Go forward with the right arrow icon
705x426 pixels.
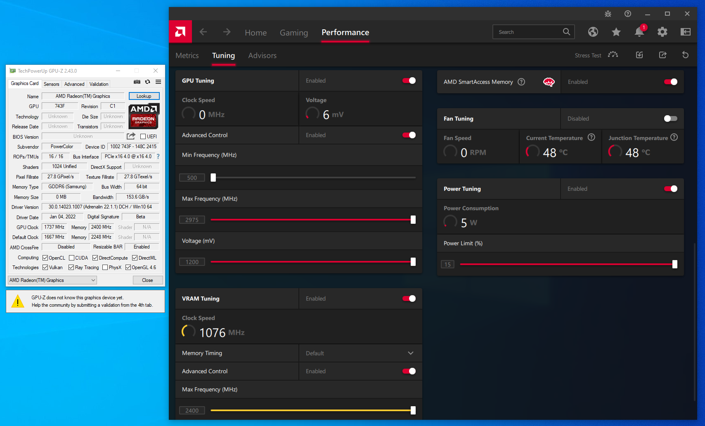(227, 32)
